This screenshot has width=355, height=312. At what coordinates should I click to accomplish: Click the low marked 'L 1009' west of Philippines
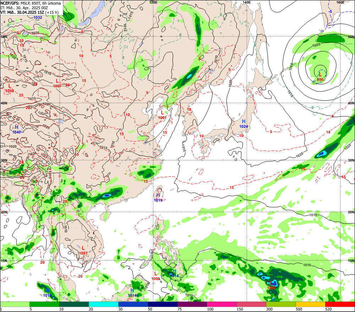coord(155,276)
